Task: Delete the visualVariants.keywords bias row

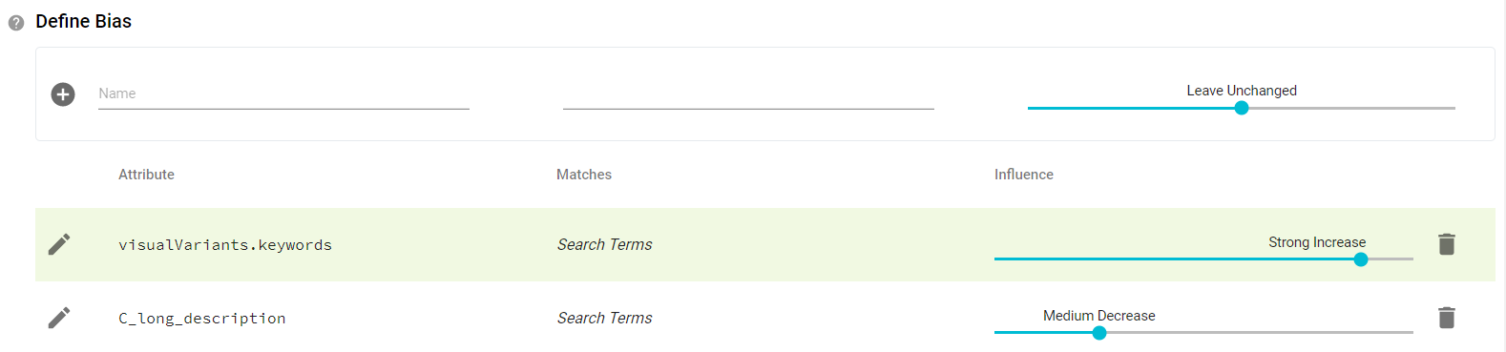Action: (1447, 244)
